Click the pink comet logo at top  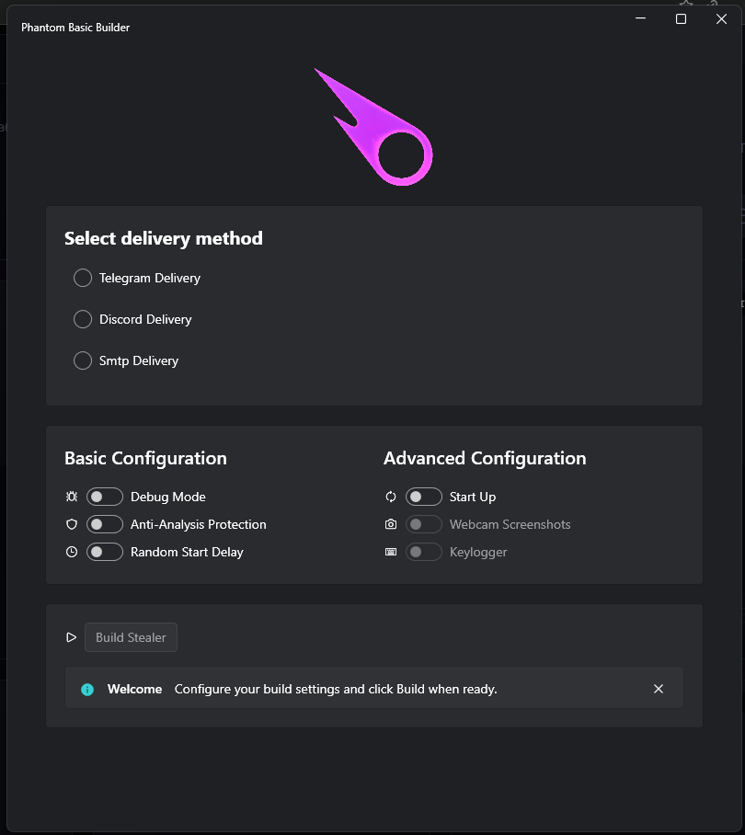click(373, 127)
